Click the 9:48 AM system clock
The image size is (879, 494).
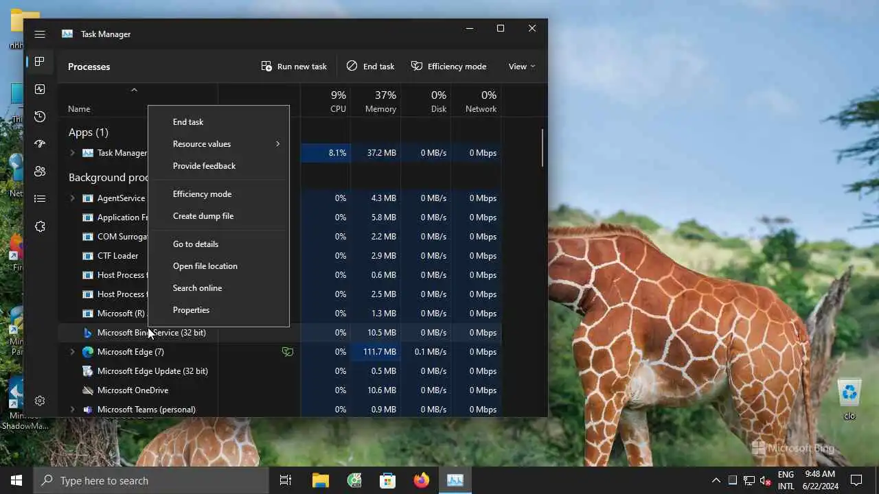tap(820, 474)
